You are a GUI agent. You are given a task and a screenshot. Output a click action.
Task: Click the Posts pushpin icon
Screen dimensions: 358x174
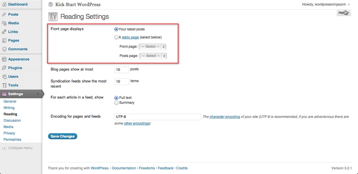coord(4,15)
